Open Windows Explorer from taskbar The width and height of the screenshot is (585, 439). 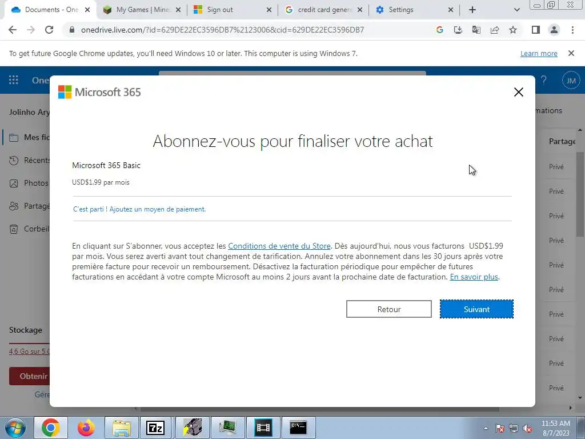(x=122, y=428)
